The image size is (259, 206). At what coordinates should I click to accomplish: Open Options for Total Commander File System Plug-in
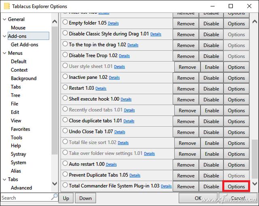click(x=236, y=187)
